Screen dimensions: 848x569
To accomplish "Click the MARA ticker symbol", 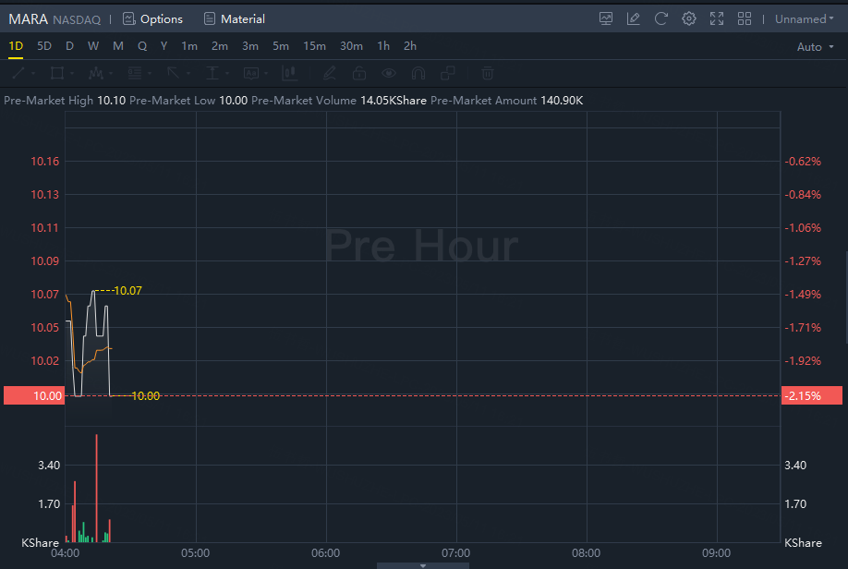I will pyautogui.click(x=28, y=18).
